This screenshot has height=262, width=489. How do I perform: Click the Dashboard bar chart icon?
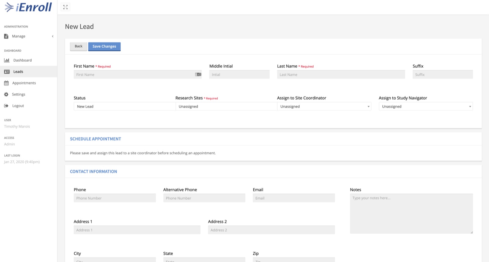tap(7, 60)
